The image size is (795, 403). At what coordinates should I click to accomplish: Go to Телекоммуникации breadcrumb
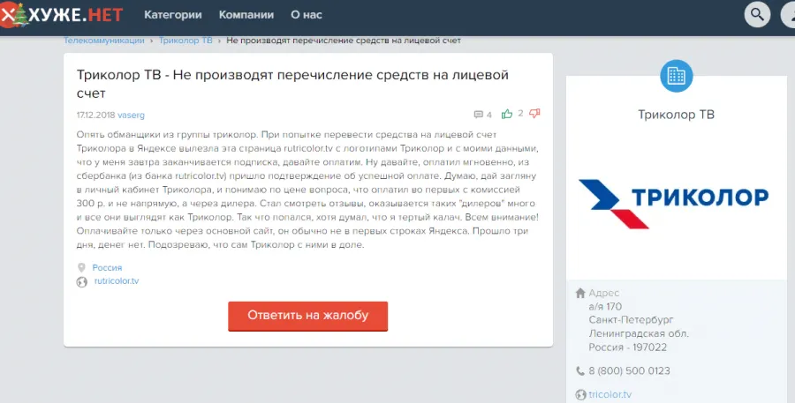[104, 41]
